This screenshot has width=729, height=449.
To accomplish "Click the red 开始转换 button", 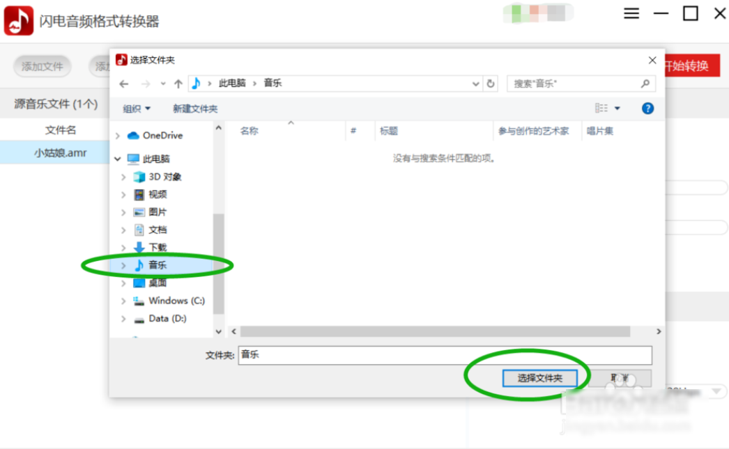I will (690, 66).
